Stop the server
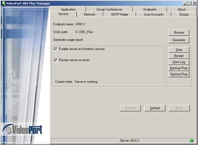The width and height of the screenshot is (198, 145). tap(179, 50)
